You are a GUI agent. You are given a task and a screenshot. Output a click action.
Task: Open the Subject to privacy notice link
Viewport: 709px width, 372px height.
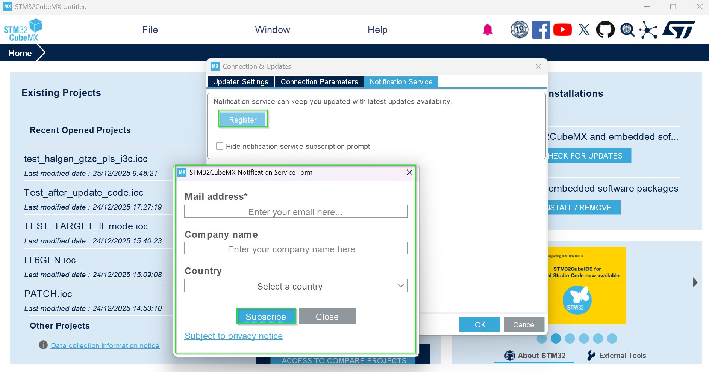click(233, 336)
